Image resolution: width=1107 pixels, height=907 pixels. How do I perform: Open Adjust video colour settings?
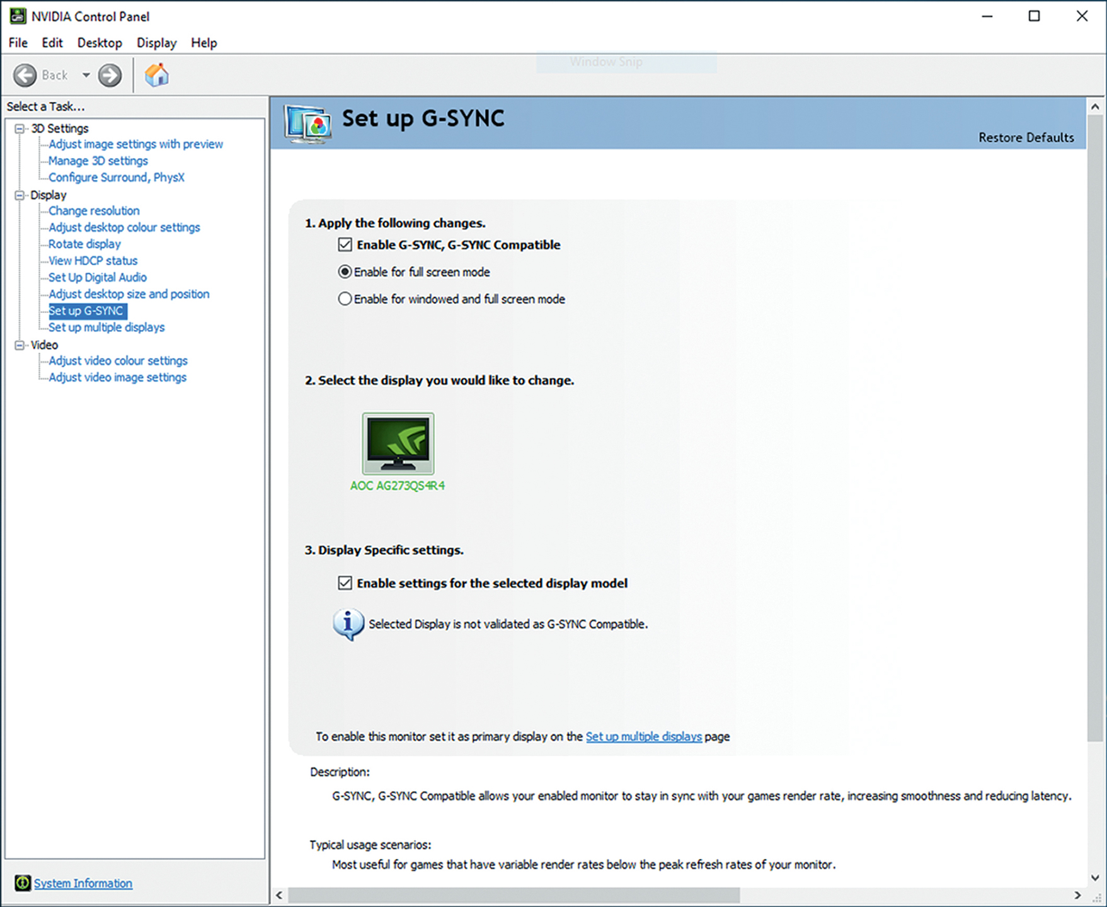[118, 361]
